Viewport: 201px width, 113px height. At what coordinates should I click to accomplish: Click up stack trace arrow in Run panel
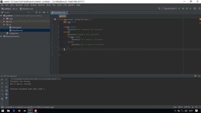click(6, 79)
